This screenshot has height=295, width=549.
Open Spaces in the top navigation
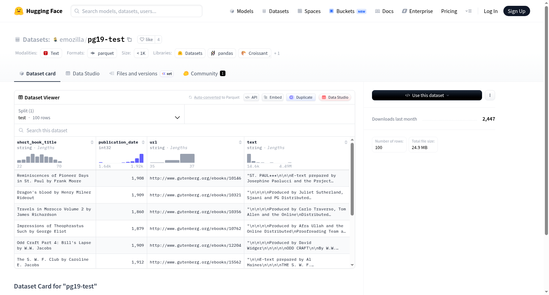(x=309, y=11)
